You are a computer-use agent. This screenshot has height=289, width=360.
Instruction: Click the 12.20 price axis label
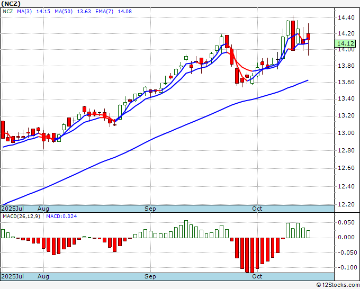coord(346,204)
